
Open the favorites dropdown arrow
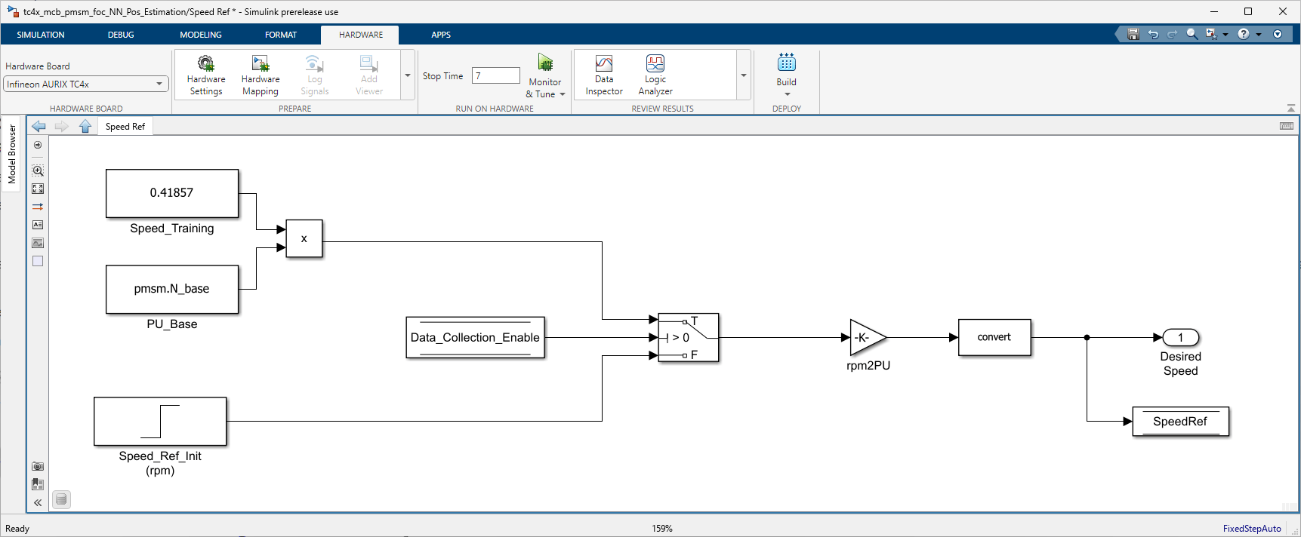pyautogui.click(x=1225, y=34)
